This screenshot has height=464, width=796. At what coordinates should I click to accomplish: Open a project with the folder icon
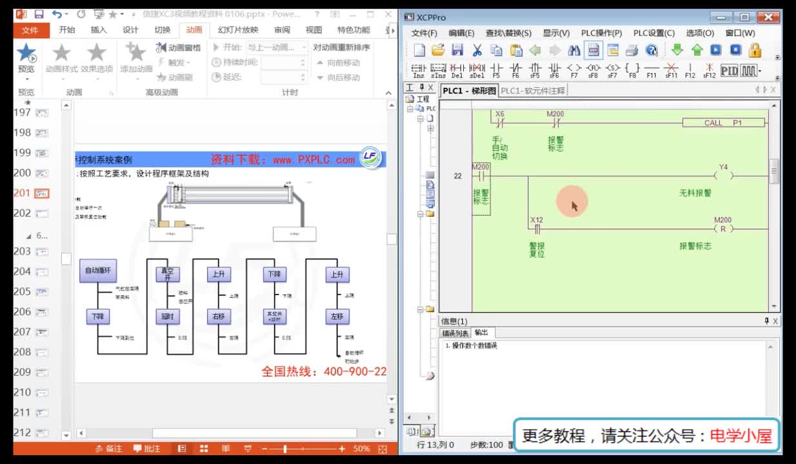pos(438,50)
